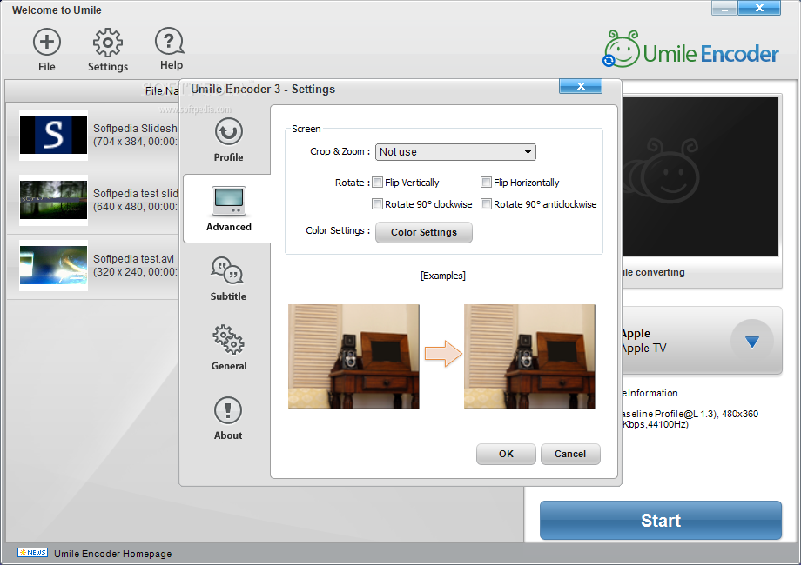Click the example after image

(529, 356)
